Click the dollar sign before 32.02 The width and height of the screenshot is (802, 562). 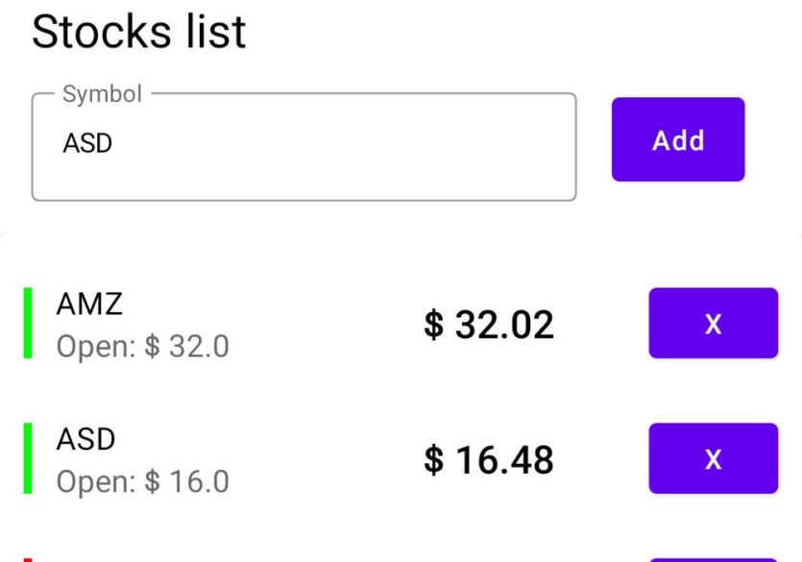pyautogui.click(x=433, y=325)
